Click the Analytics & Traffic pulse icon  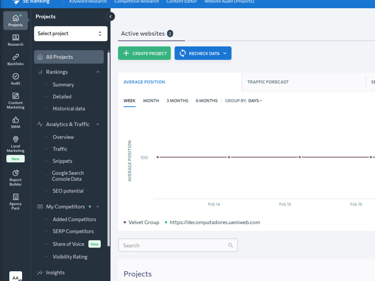pos(40,124)
